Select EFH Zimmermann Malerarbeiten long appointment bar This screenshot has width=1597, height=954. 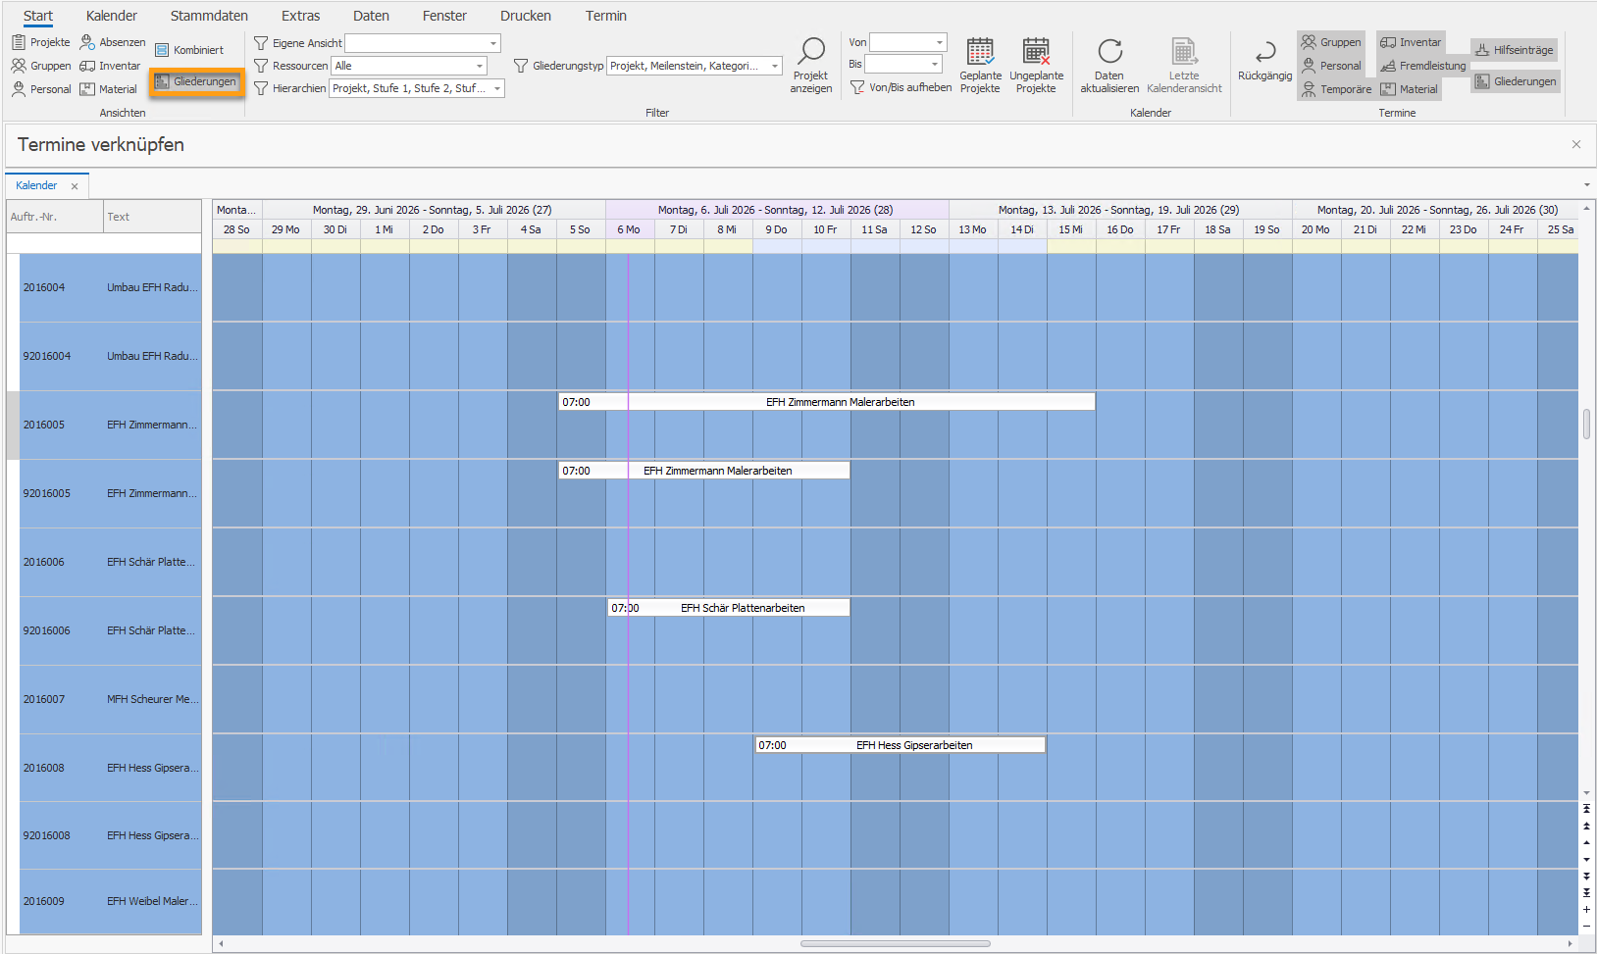826,402
